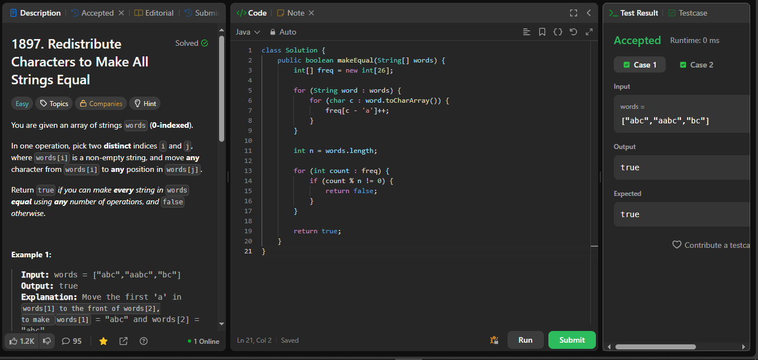Screen dimensions: 758x360
Task: Open the share external link icon
Action: [124, 341]
